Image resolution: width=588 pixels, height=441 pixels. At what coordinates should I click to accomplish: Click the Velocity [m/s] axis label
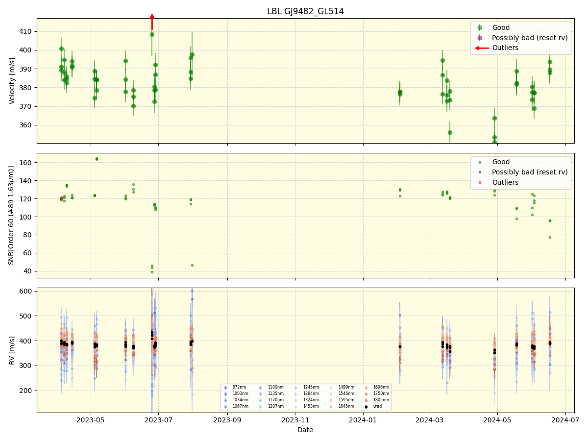tap(12, 81)
